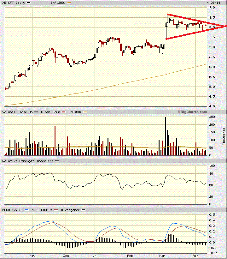
Task: Click the XE:GFT Daily chart title
Action: pyautogui.click(x=14, y=3)
